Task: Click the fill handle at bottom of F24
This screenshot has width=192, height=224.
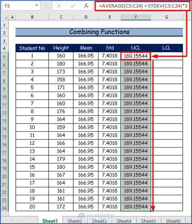Action: pos(150,211)
